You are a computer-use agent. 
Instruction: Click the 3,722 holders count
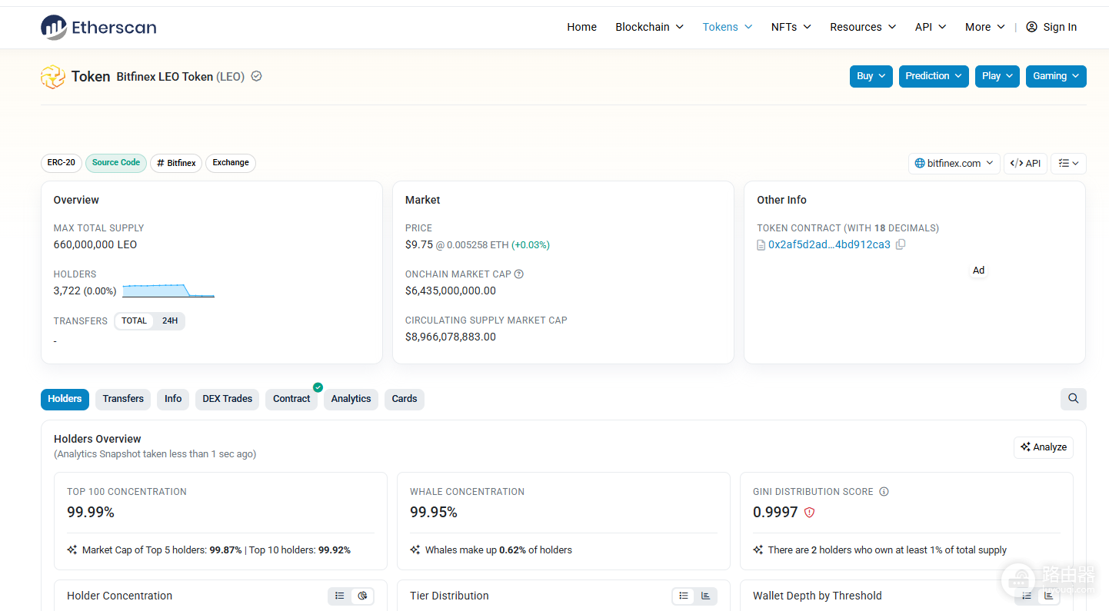67,291
